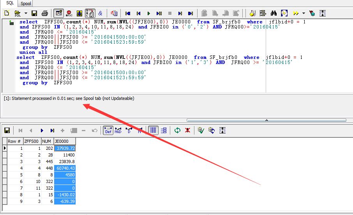
Task: Click the ampersand substitution variables icon
Action: point(100,13)
